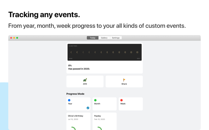Click the Share button label
Viewport: 209px width, 130px height.
pyautogui.click(x=124, y=84)
